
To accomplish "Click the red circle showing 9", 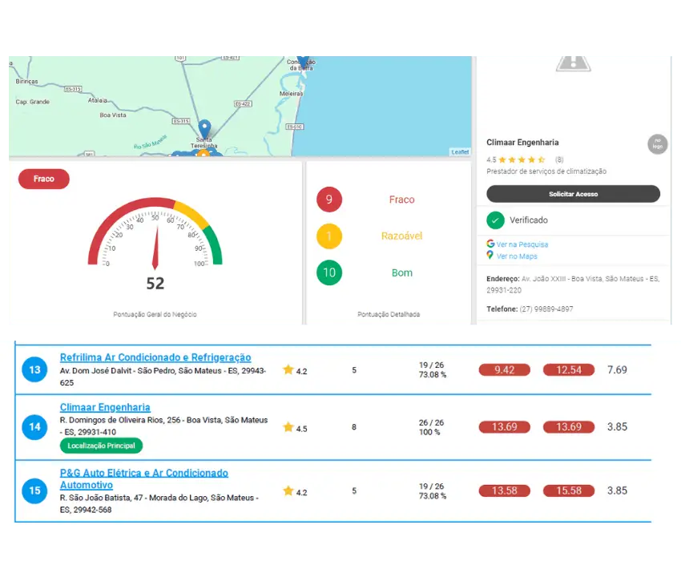I will click(329, 200).
